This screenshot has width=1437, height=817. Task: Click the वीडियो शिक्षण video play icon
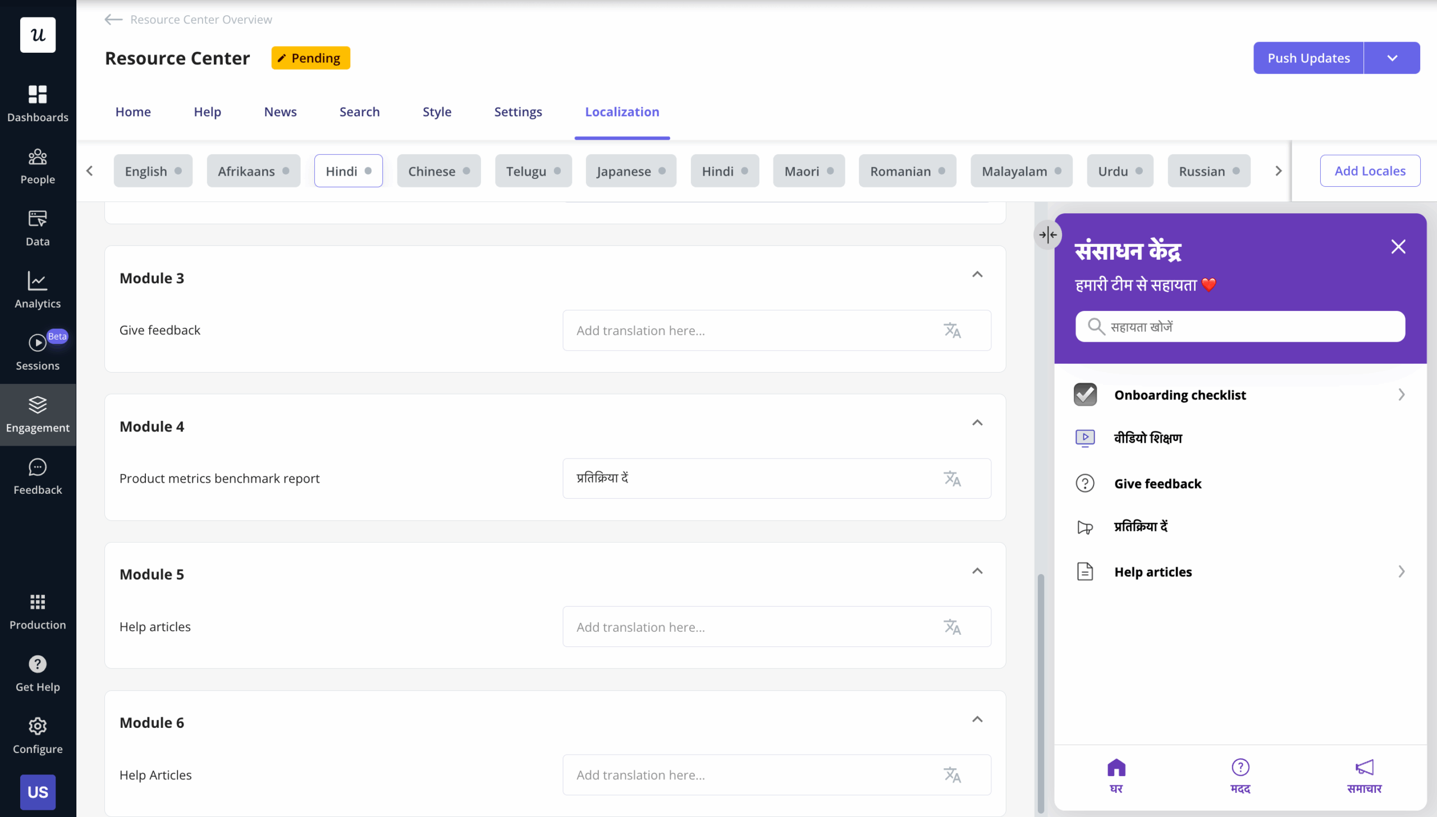click(x=1085, y=438)
